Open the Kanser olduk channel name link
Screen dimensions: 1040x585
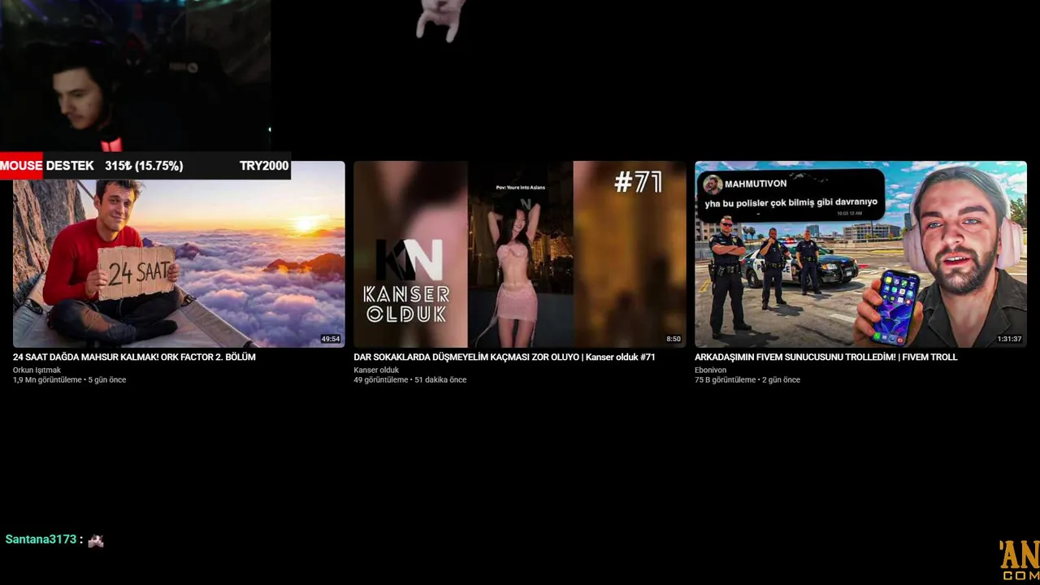376,370
